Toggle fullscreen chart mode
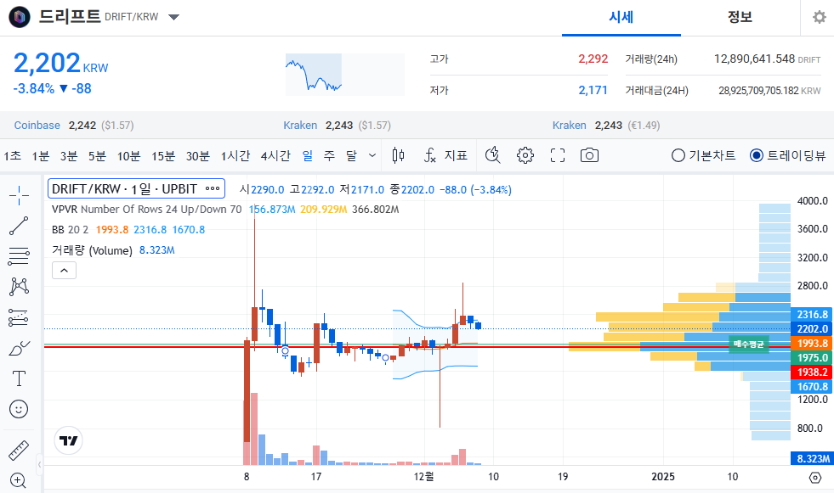The width and height of the screenshot is (834, 493). 558,155
